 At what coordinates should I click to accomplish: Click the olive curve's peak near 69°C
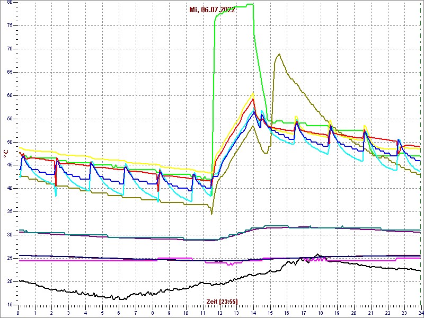[x=279, y=54]
